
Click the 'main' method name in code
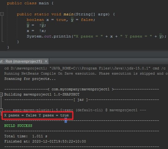point(68,14)
